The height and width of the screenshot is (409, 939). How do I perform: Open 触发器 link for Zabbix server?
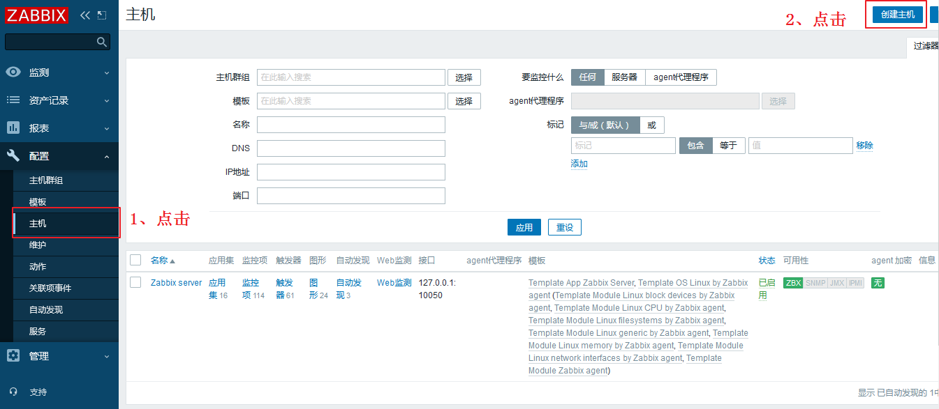click(283, 289)
